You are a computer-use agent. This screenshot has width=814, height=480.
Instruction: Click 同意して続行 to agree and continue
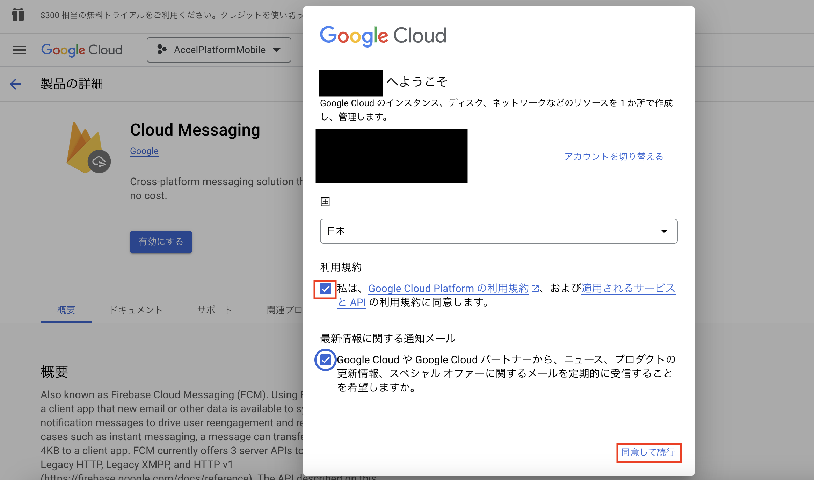648,452
